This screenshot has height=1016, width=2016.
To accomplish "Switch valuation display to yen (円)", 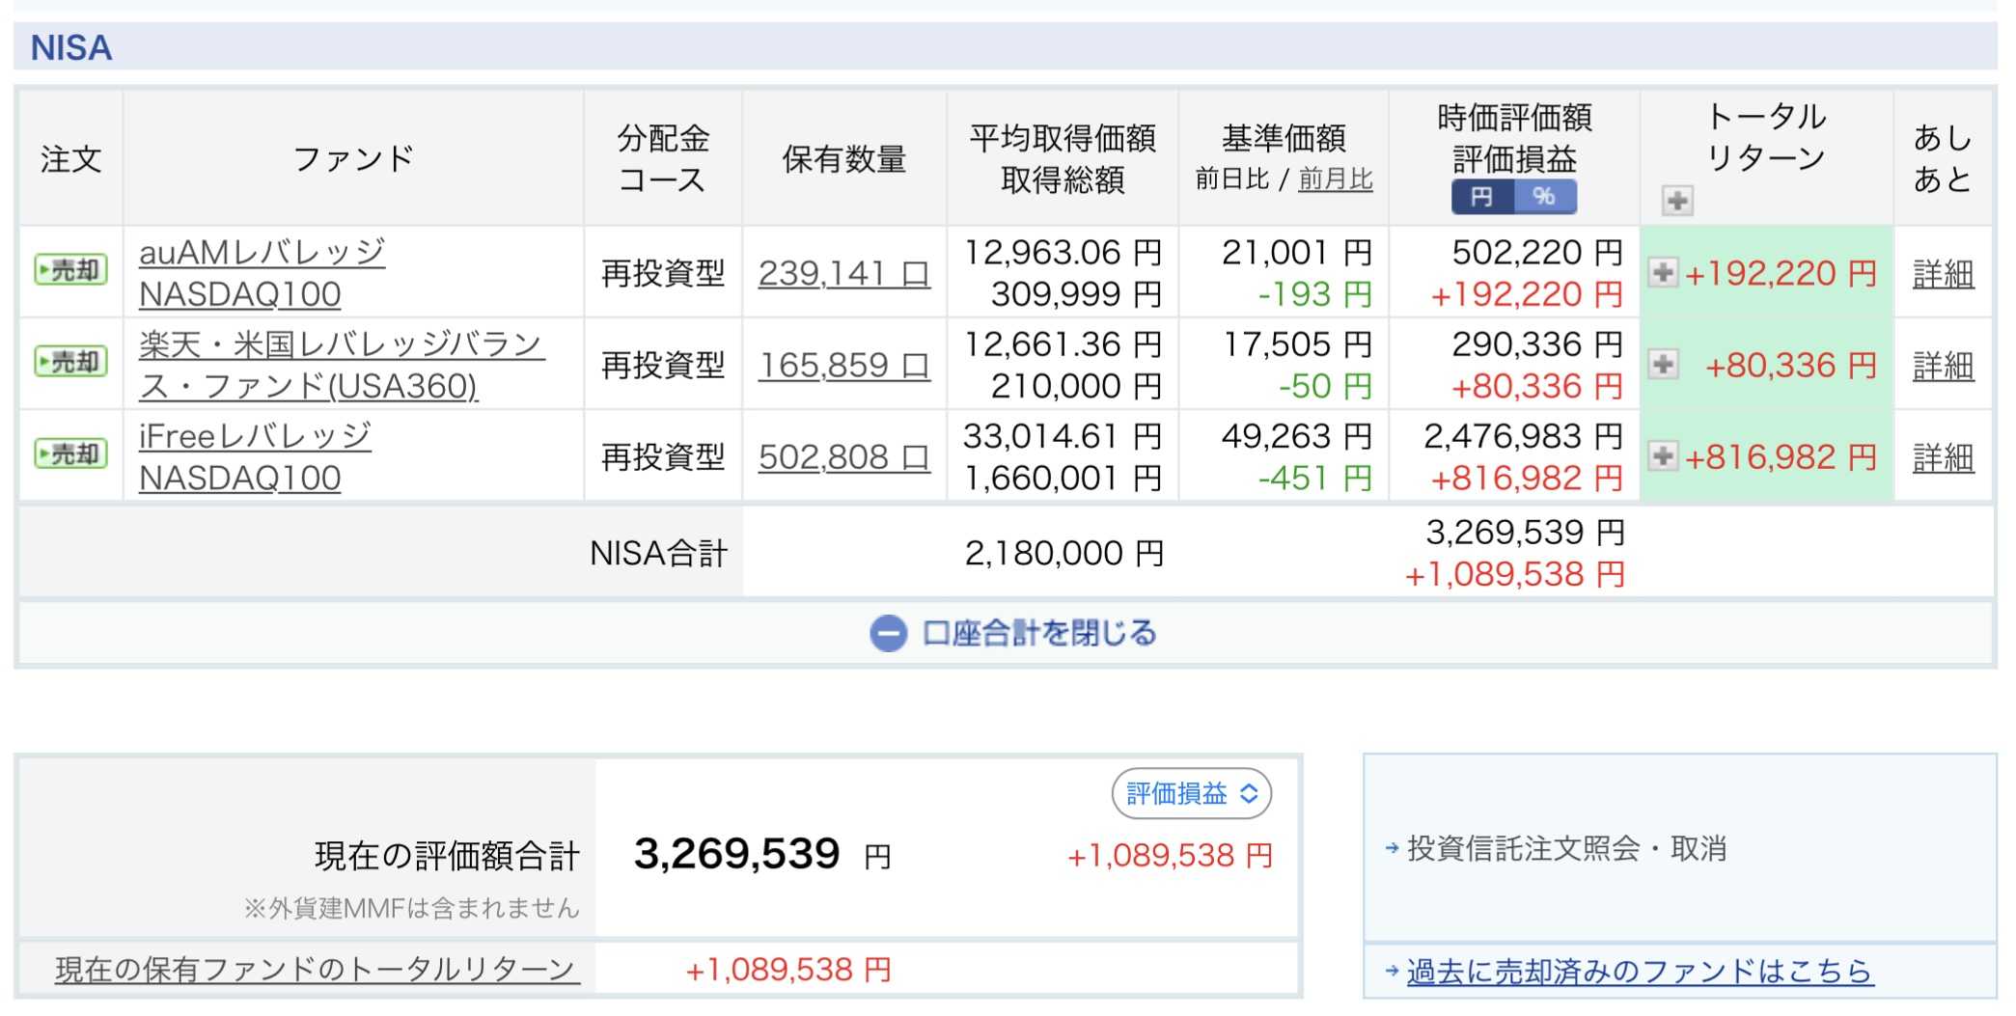I will 1482,197.
